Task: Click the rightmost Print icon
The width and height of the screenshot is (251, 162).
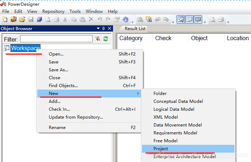Action: [x=221, y=19]
